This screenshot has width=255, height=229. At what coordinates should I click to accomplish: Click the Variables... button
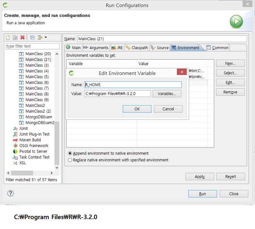coord(167,94)
